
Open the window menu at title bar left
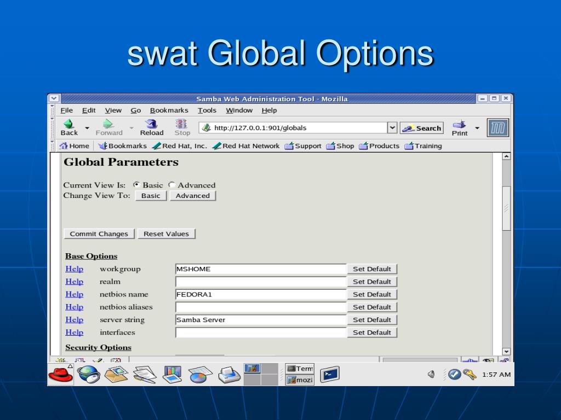point(54,98)
